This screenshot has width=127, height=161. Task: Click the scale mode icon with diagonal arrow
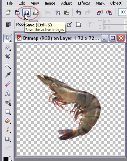[69, 25]
